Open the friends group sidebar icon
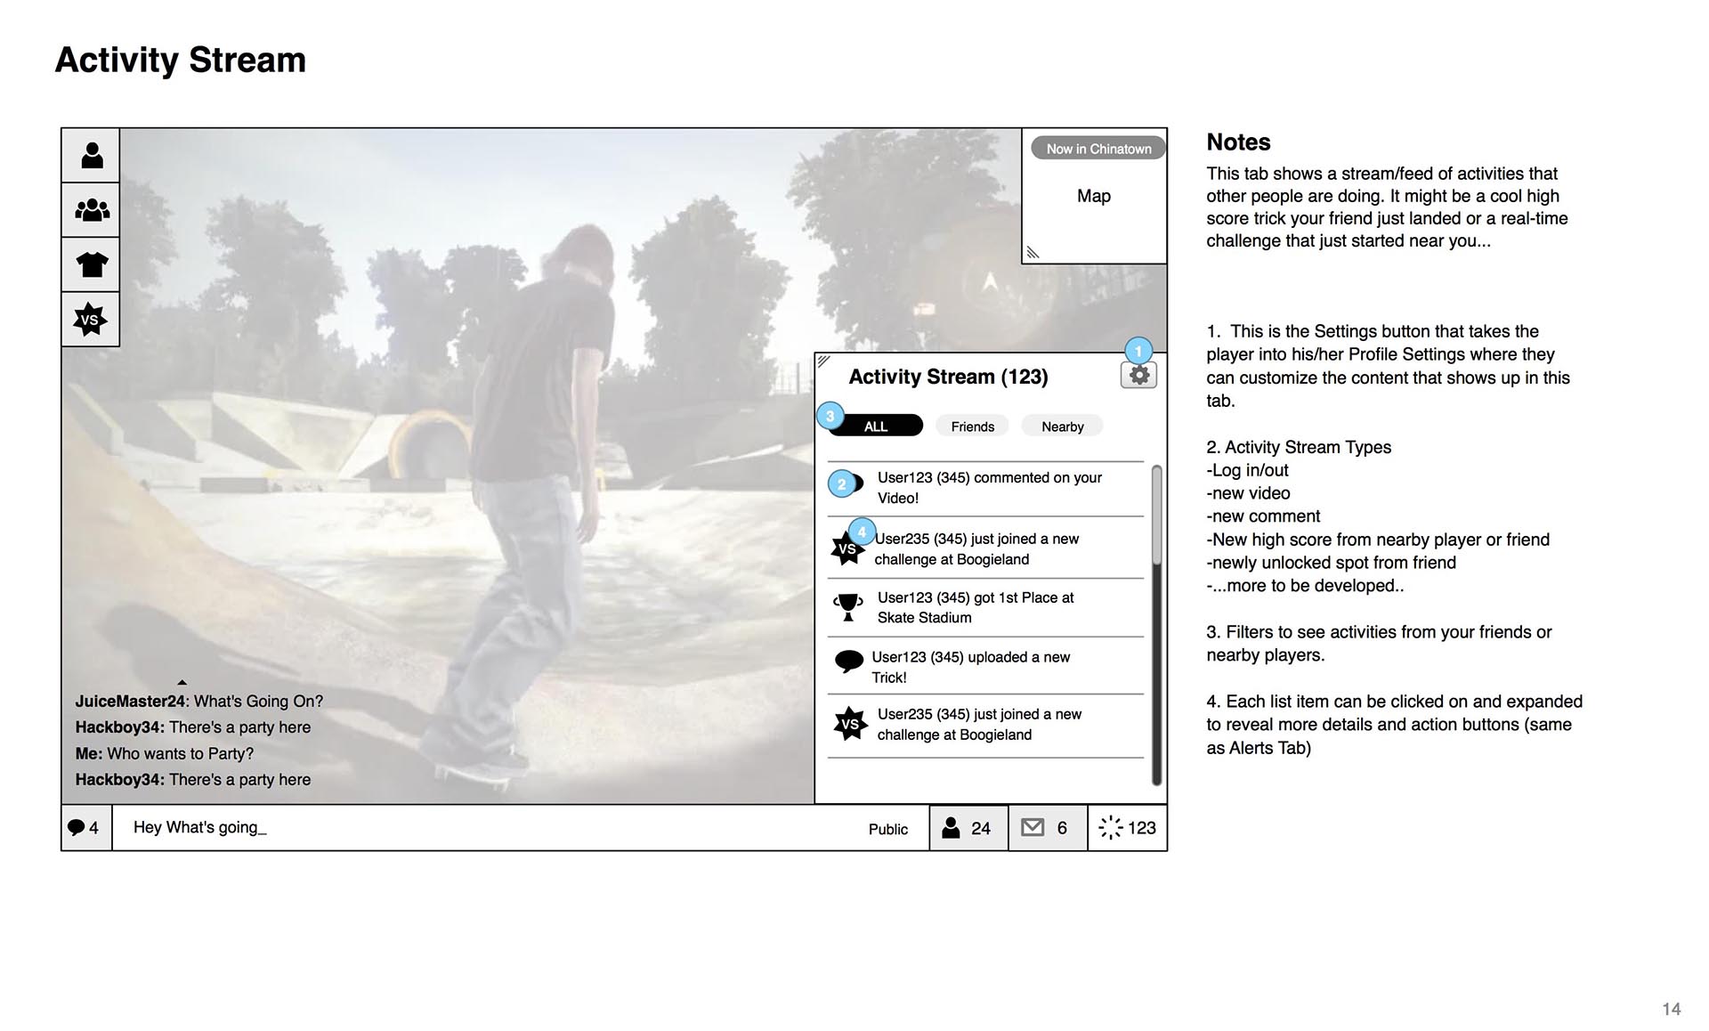The width and height of the screenshot is (1709, 1031). coord(92,210)
